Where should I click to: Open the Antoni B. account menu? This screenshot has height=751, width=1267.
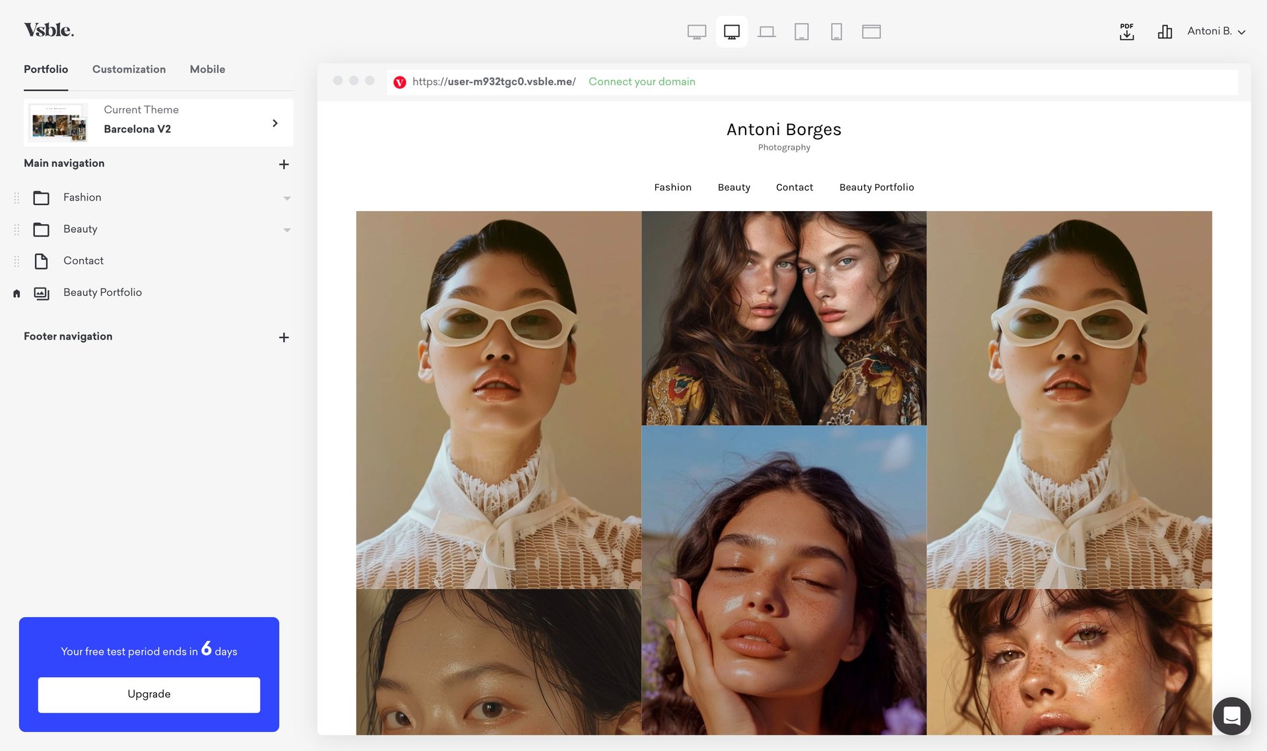(1216, 31)
